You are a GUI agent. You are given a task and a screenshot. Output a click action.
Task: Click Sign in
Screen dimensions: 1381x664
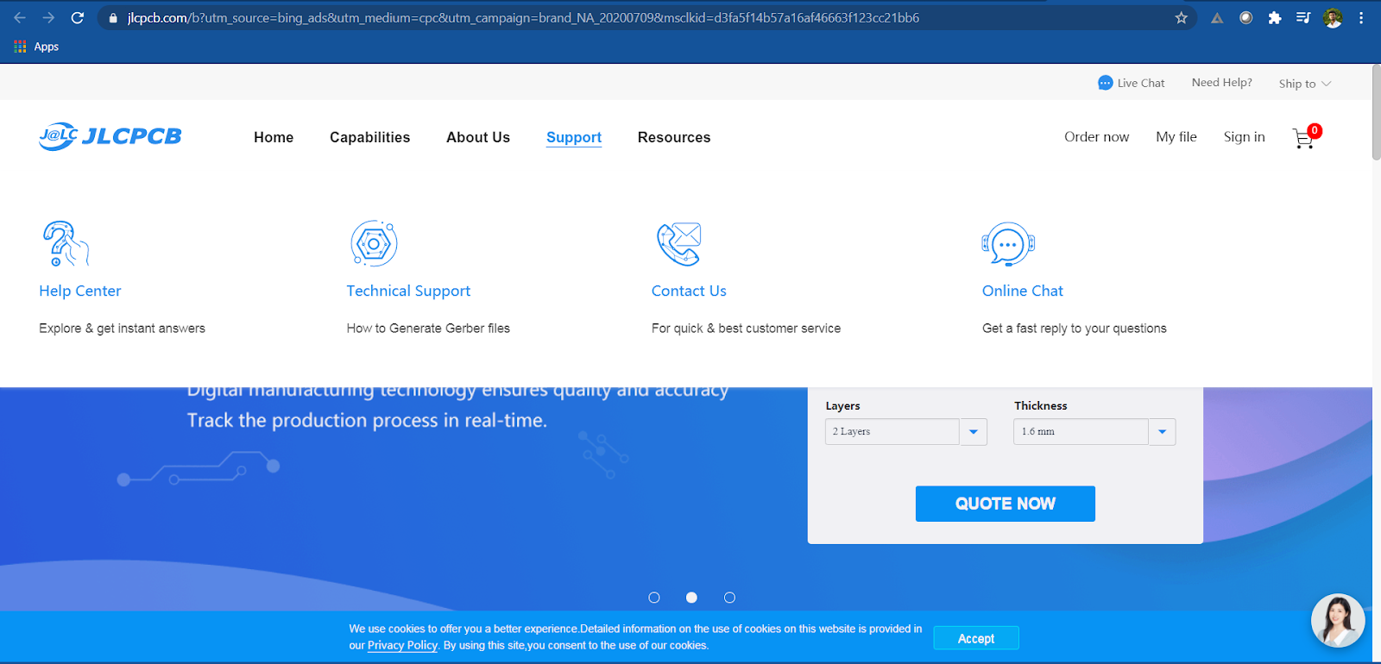pos(1244,136)
